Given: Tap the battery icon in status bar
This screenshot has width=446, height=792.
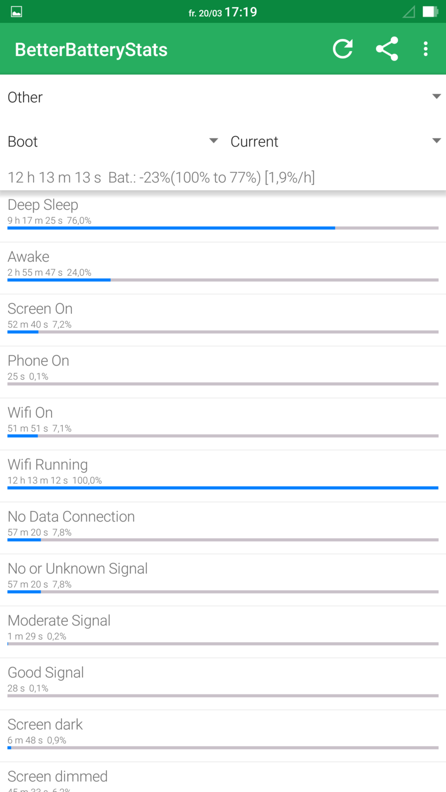Looking at the screenshot, I should tap(430, 12).
